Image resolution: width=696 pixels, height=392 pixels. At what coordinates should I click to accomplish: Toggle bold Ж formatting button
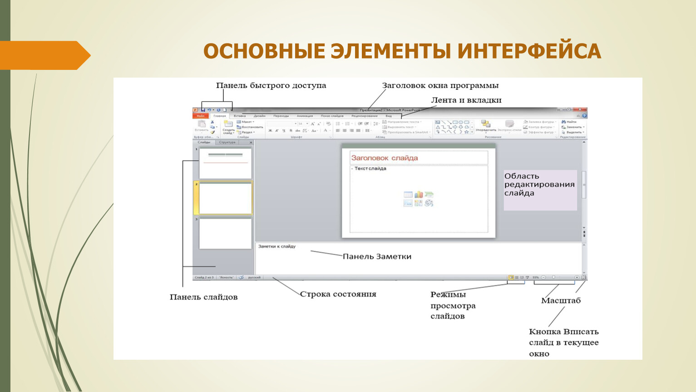[270, 131]
